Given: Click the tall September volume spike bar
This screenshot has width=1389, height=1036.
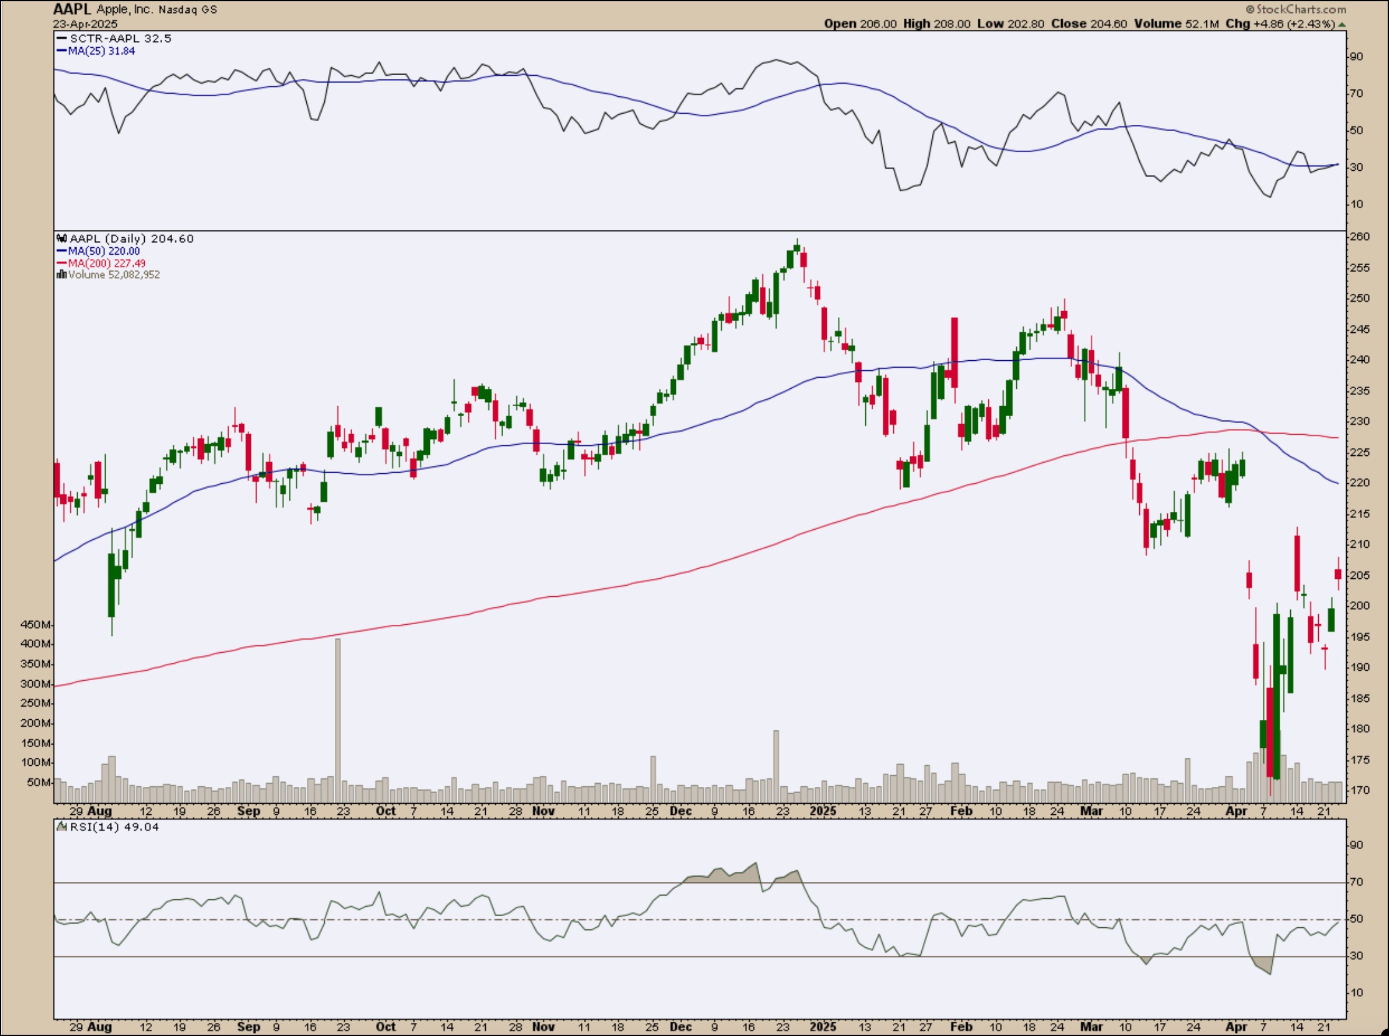Looking at the screenshot, I should pos(338,720).
